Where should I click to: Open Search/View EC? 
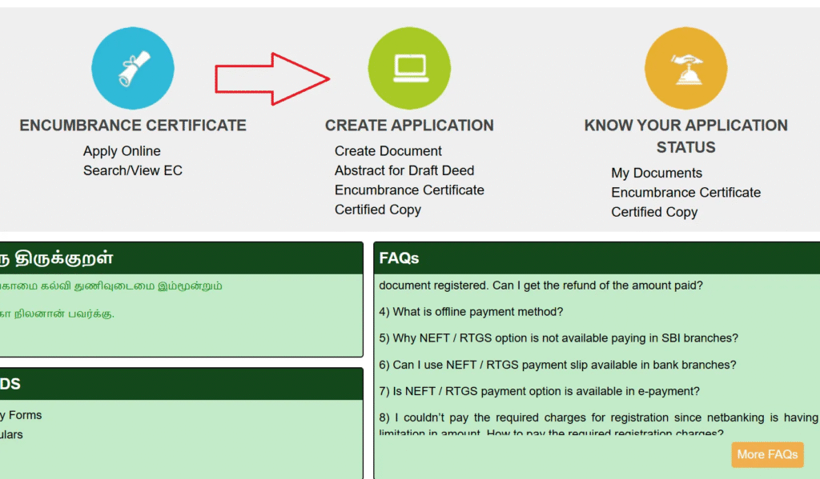coord(133,170)
